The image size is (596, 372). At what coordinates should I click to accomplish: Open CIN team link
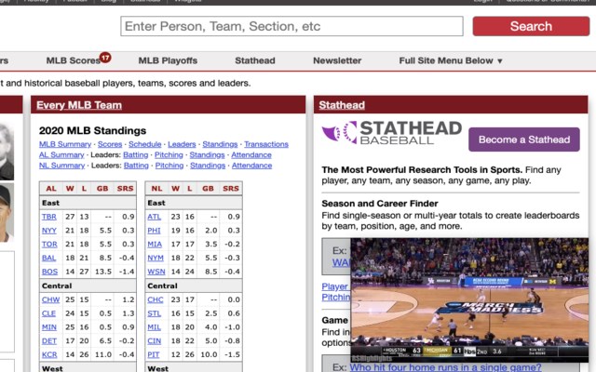(x=155, y=341)
